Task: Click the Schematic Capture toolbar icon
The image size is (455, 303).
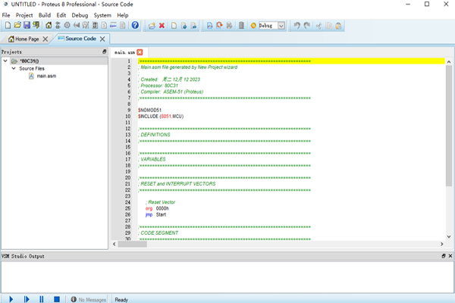Action: click(x=58, y=26)
